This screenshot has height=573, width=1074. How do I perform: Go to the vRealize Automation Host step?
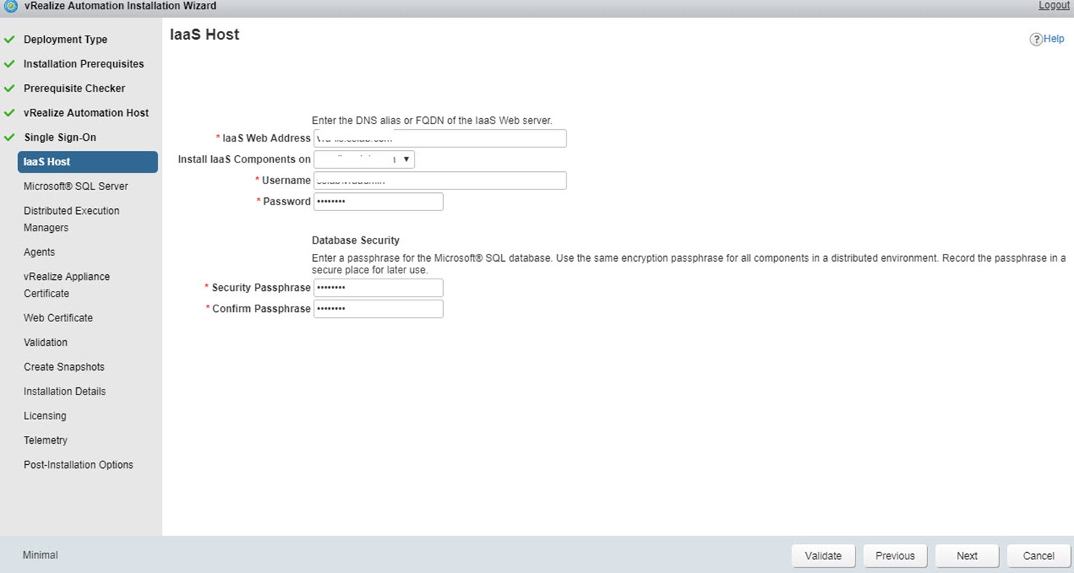[86, 112]
